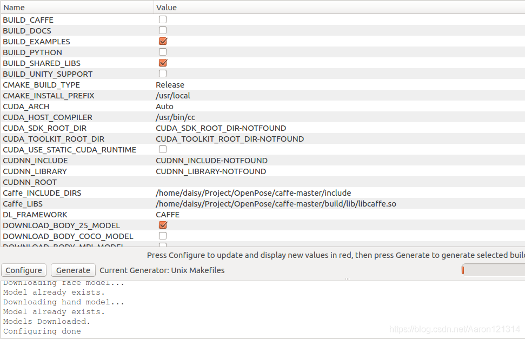525x339 pixels.
Task: Enable the DOWNLOAD_BODY_COCO_MODEL checkbox
Action: (163, 236)
